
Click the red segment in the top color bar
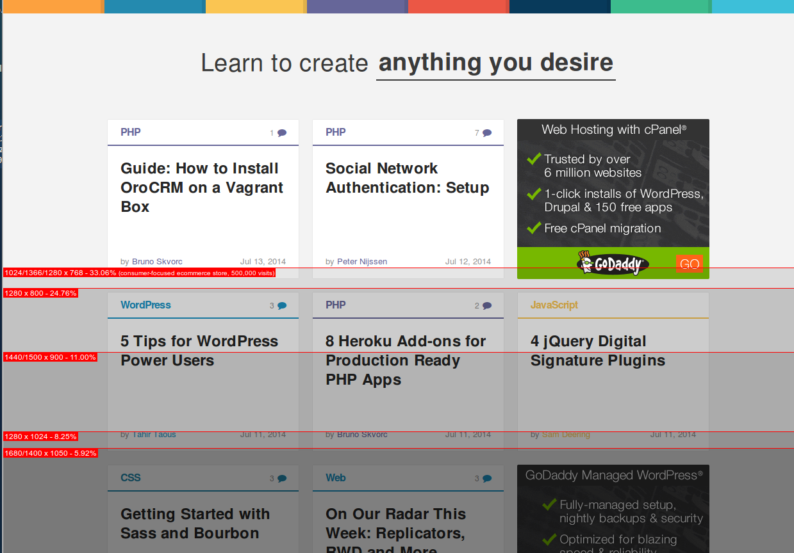(458, 6)
